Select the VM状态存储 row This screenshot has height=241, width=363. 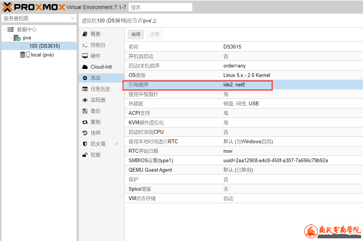(x=244, y=199)
